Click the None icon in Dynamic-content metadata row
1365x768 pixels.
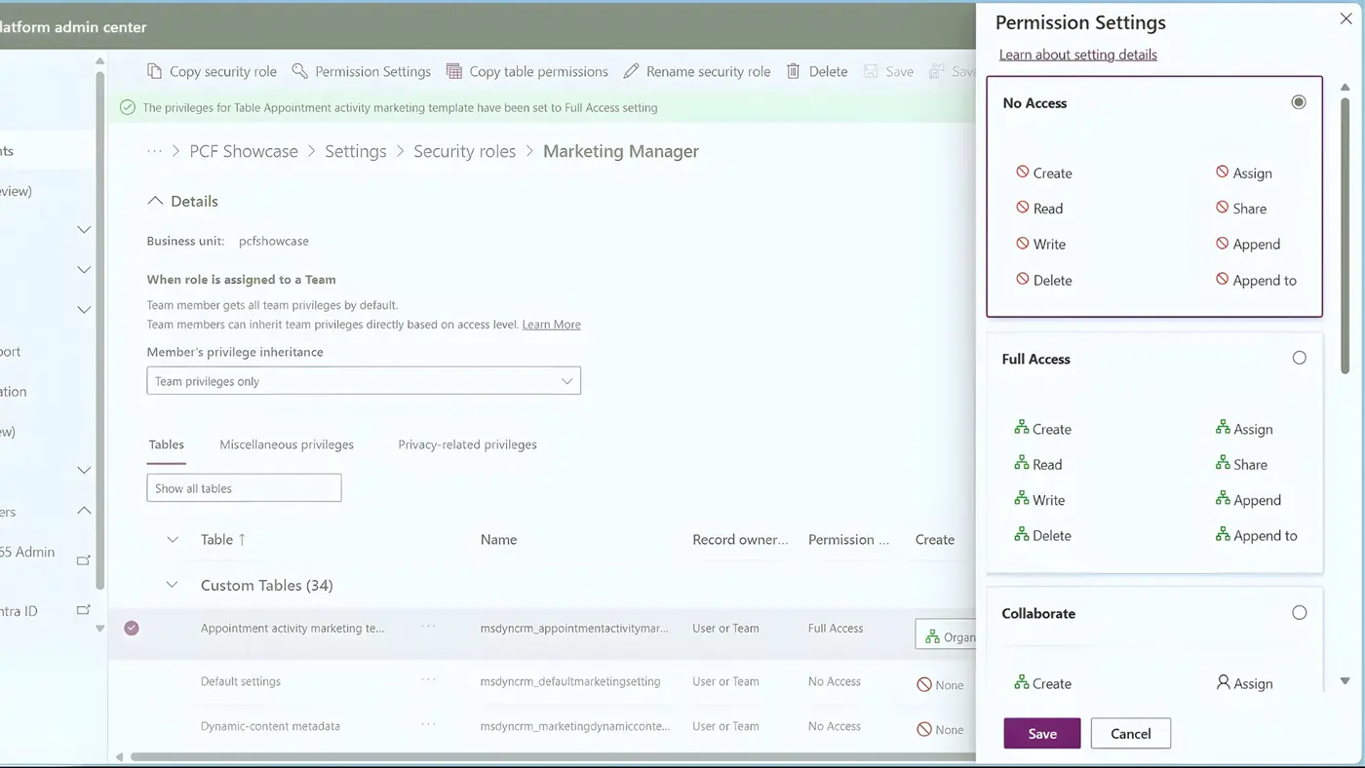924,729
